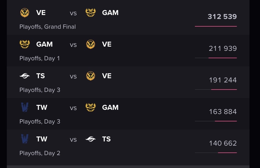Click the pink viewer bar under 163 884
The image size is (260, 168).
tap(226, 121)
